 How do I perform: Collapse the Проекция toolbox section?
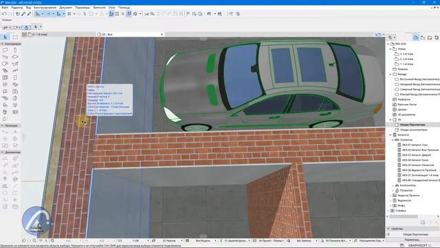(x=2, y=125)
